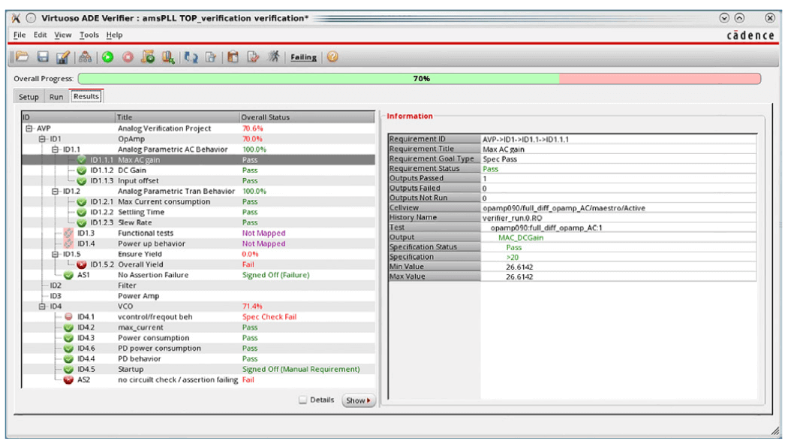Enable the Details checkbox
The width and height of the screenshot is (788, 447).
point(302,400)
